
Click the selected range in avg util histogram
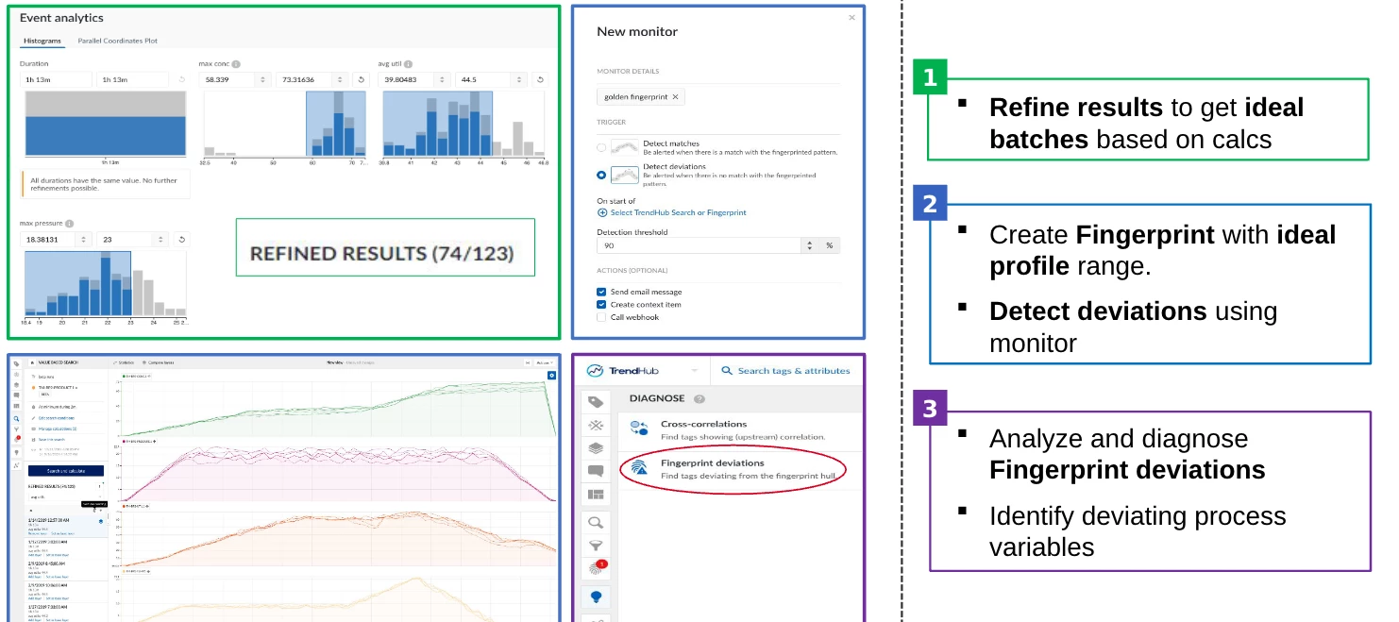437,124
